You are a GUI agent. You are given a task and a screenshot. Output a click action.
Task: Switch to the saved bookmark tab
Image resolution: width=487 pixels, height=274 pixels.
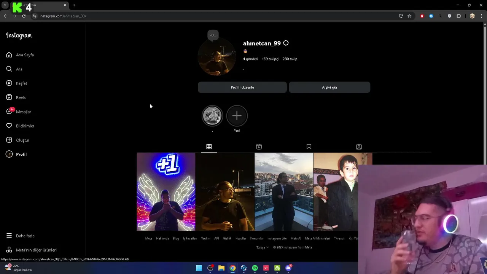[309, 147]
